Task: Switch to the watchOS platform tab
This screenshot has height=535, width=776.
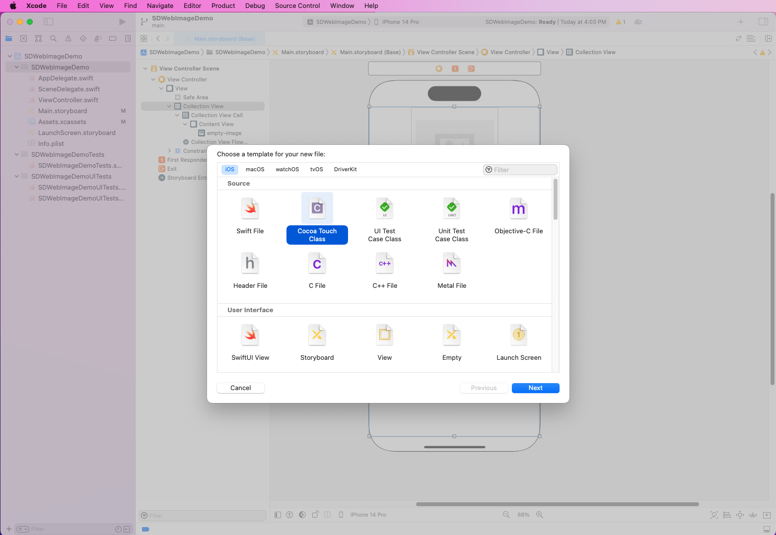Action: pyautogui.click(x=287, y=169)
